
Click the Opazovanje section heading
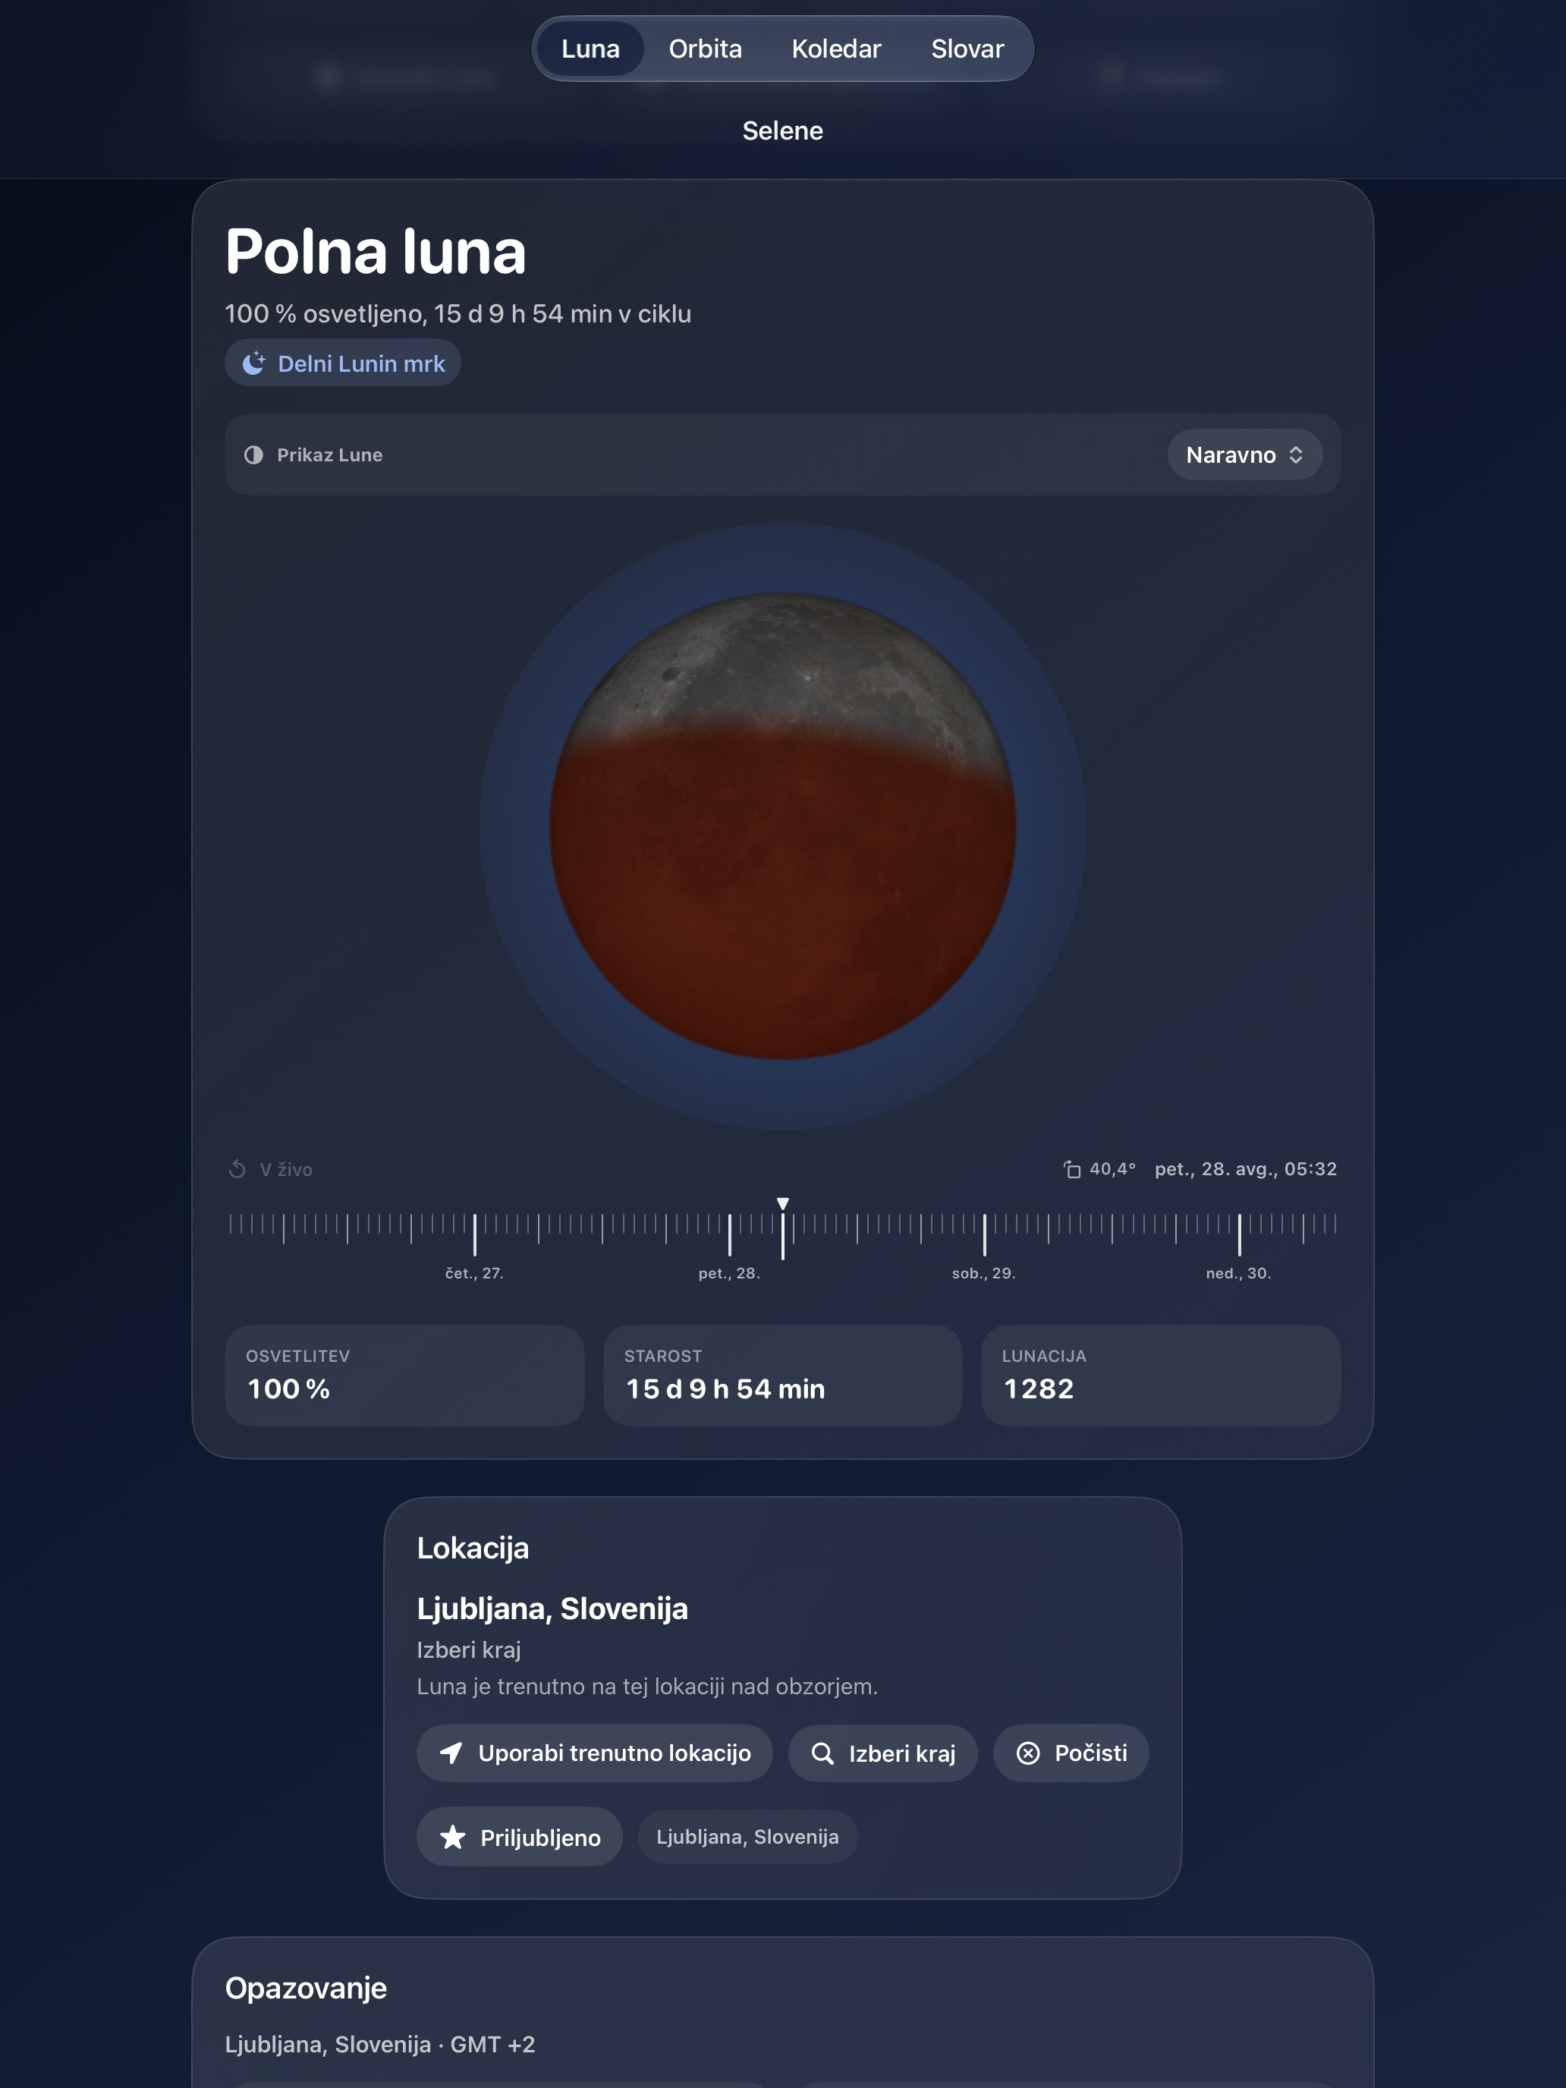[306, 1988]
